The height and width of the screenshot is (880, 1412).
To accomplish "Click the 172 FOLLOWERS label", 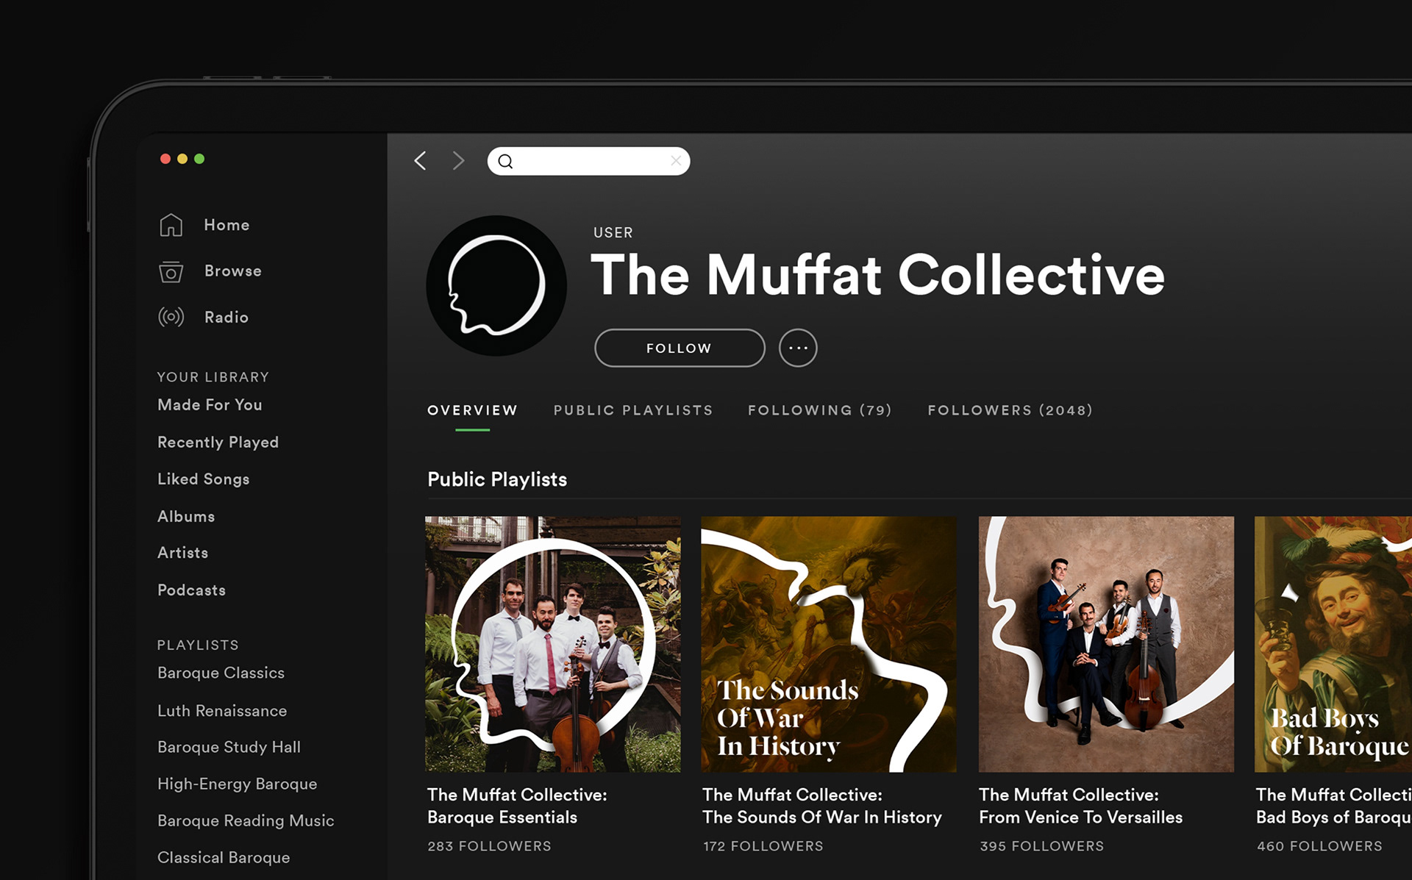I will [763, 846].
